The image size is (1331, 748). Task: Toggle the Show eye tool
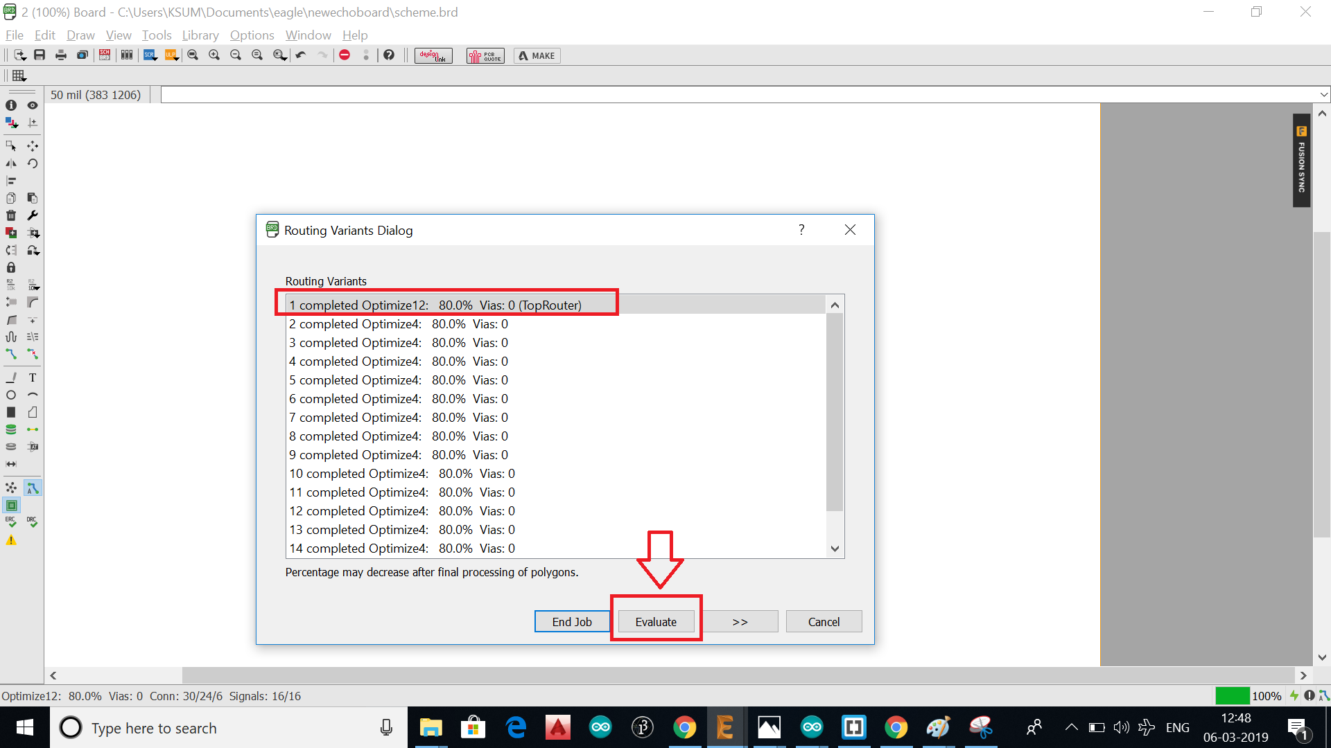click(32, 105)
